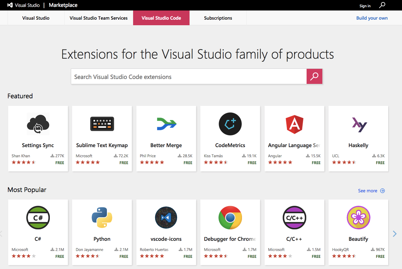Focus the Search Visual Studio Code extensions field
The height and width of the screenshot is (269, 402).
[x=189, y=77]
